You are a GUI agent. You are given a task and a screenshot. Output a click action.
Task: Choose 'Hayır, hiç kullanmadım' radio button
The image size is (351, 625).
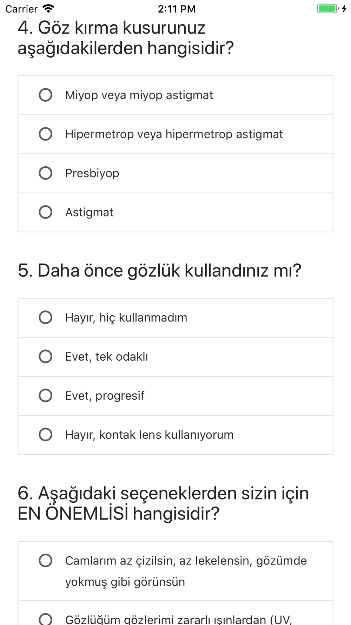coord(45,317)
